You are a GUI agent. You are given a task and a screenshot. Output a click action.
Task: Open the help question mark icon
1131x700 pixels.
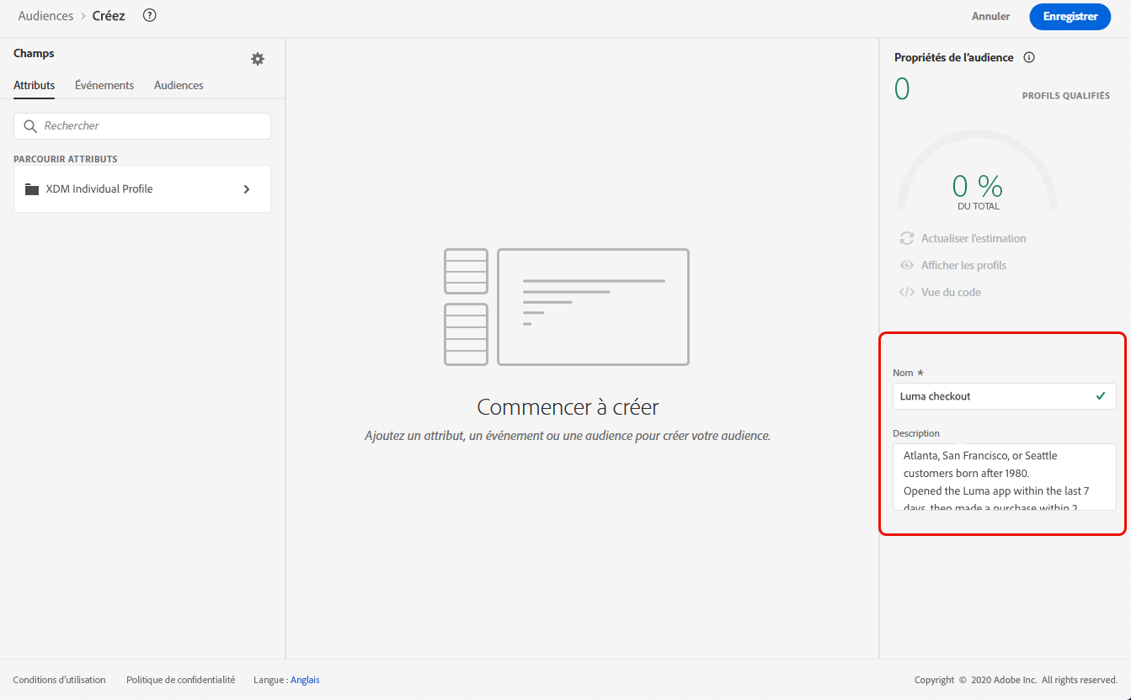(x=150, y=15)
